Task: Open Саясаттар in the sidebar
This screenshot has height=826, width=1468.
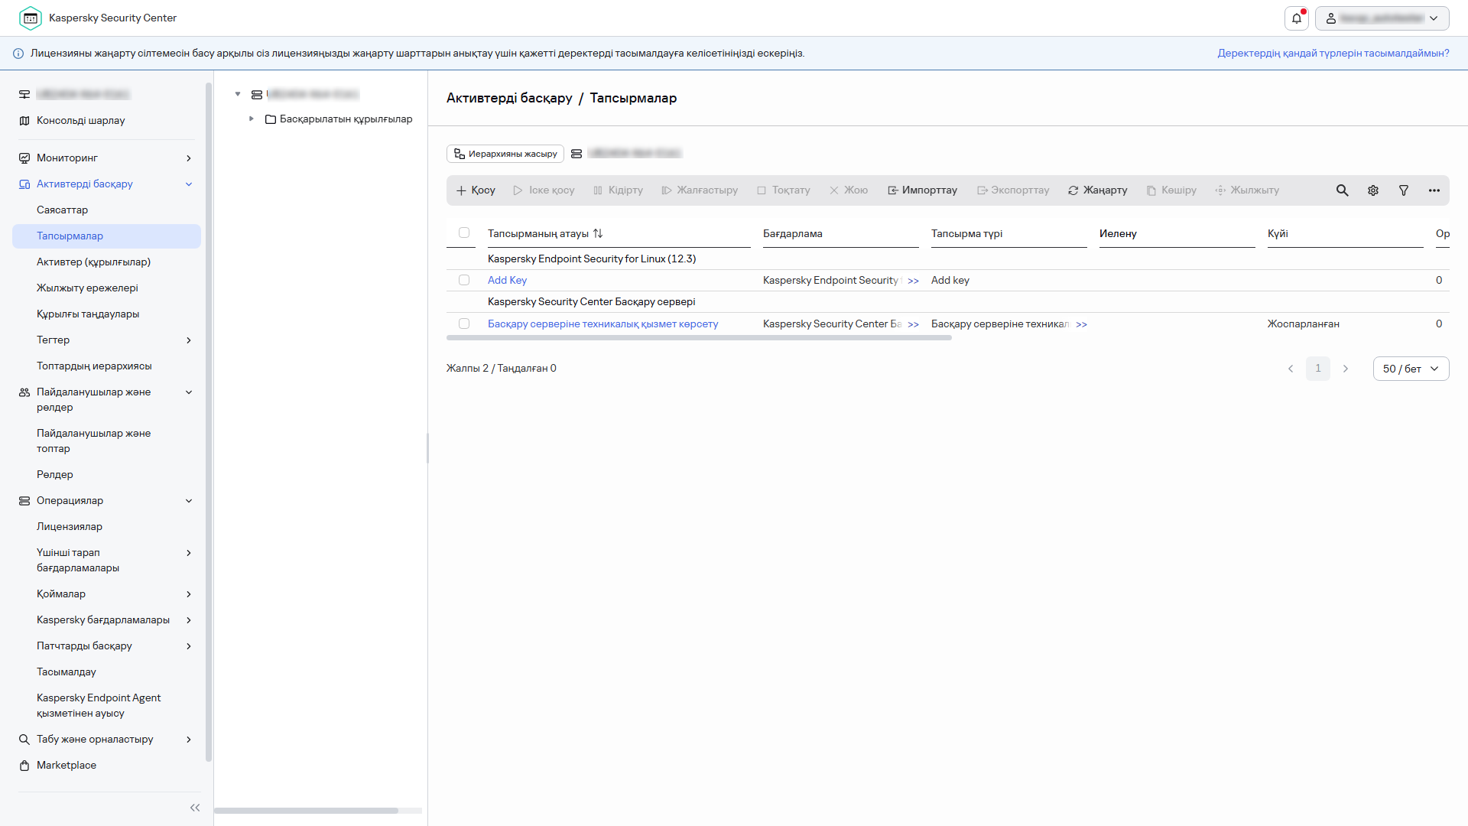Action: point(62,210)
